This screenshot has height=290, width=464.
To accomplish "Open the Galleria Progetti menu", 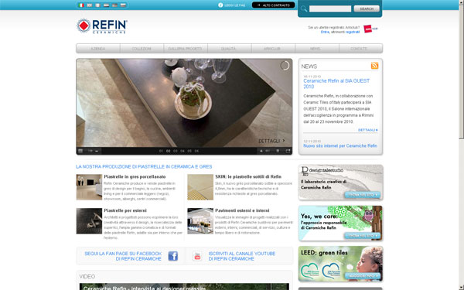I will click(186, 49).
